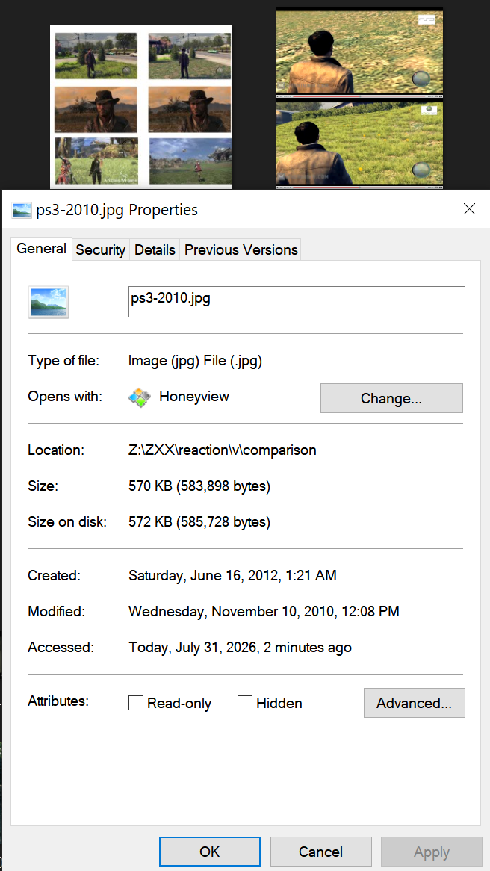
Task: Click the Honeyview app icon
Action: 140,397
